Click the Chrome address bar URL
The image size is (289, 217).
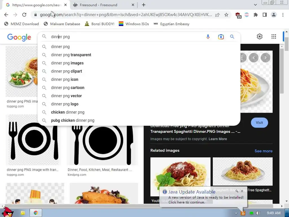(126, 15)
